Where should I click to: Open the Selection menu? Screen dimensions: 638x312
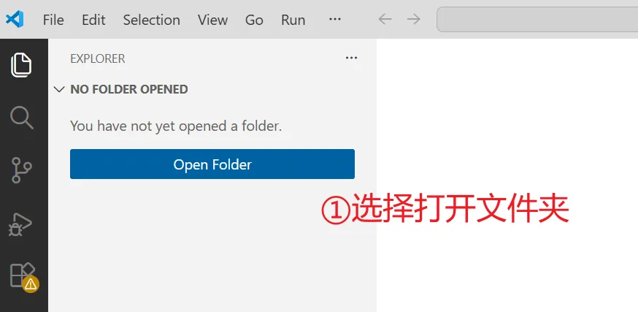click(151, 20)
